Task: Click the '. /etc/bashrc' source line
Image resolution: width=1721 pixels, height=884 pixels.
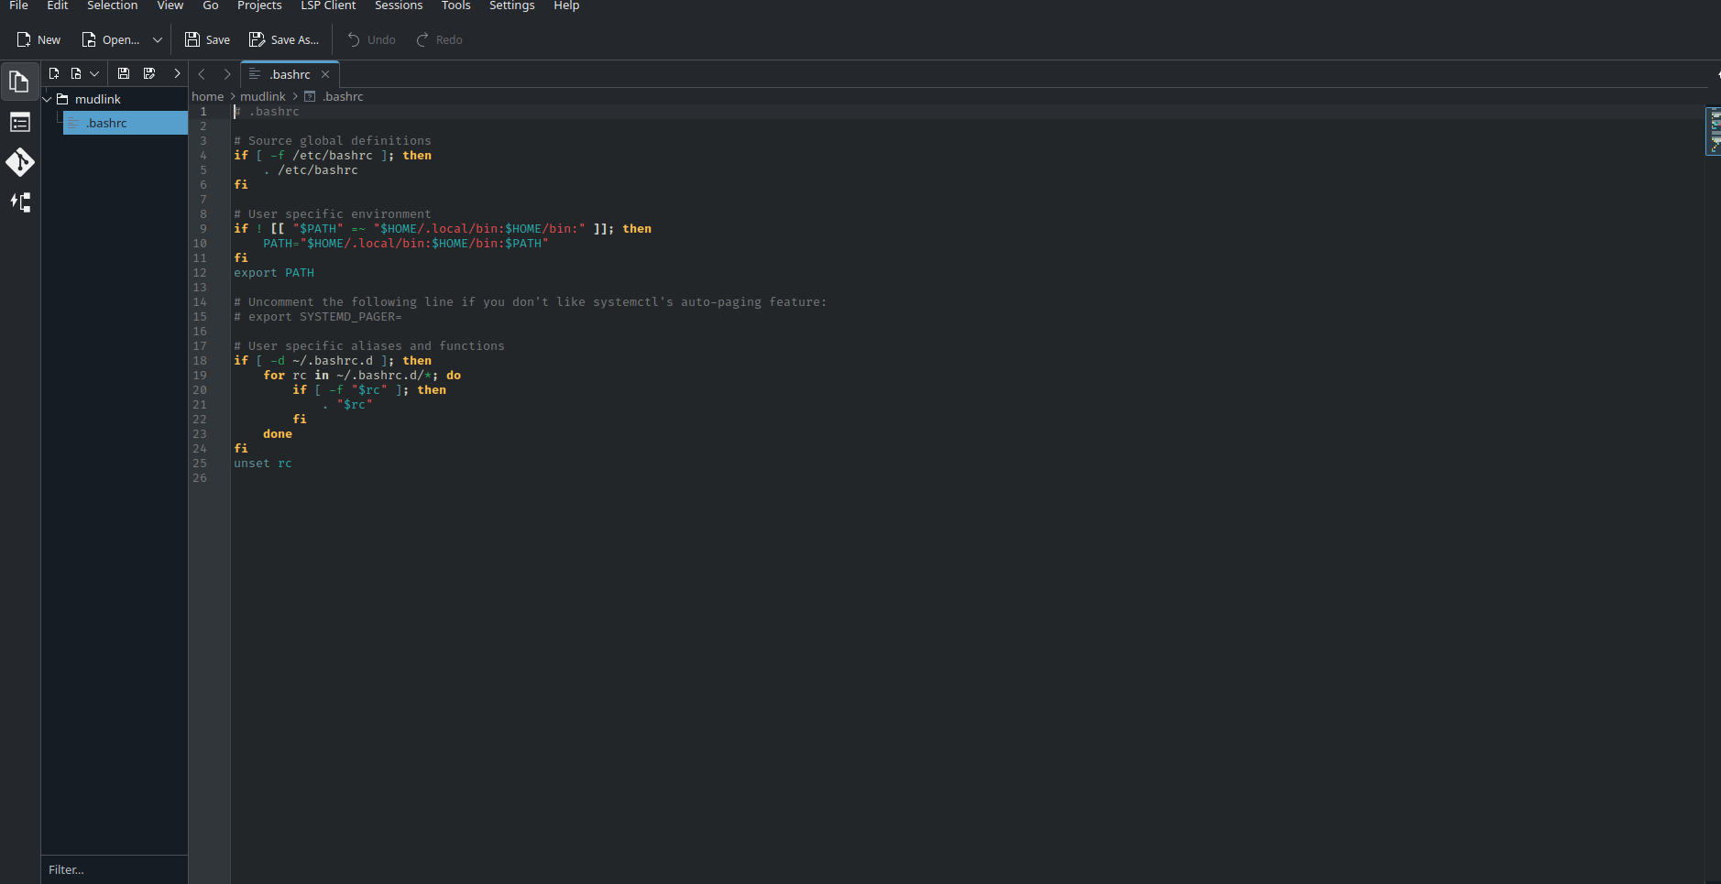Action: 311,170
